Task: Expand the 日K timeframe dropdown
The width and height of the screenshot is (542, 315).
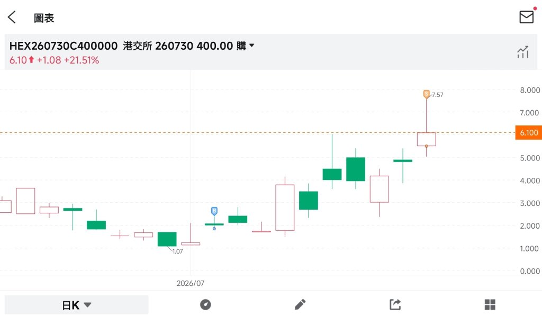Action: 76,305
